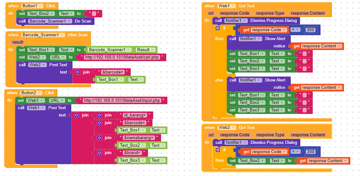This screenshot has height=176, width=360.
Task: Edit the 200 number in Web2 Got Text
Action: pyautogui.click(x=311, y=152)
